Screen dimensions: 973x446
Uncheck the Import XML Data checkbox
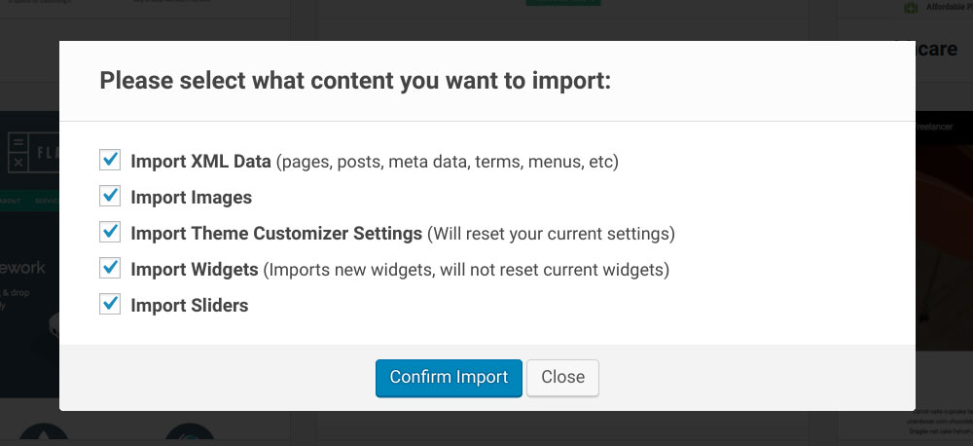click(109, 161)
